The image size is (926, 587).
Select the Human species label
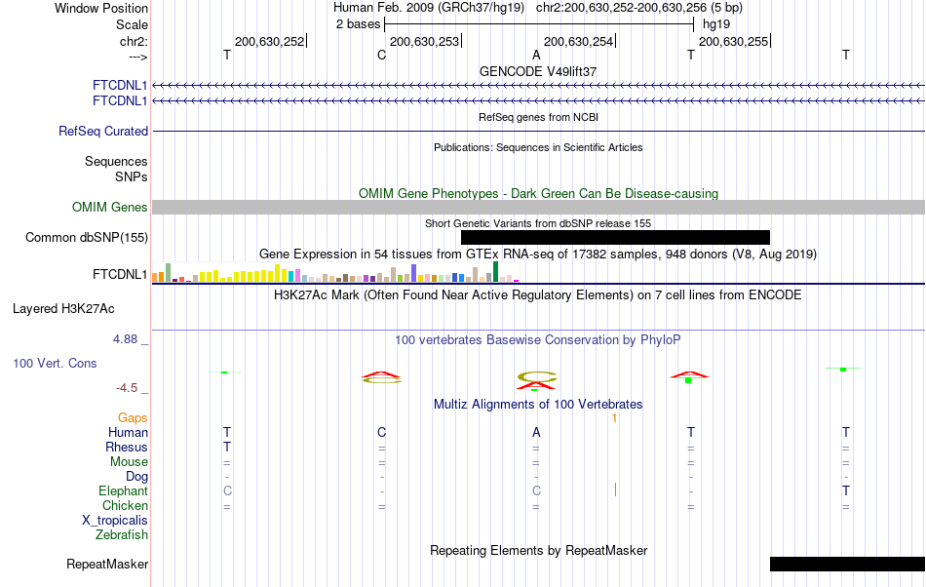[x=128, y=433]
